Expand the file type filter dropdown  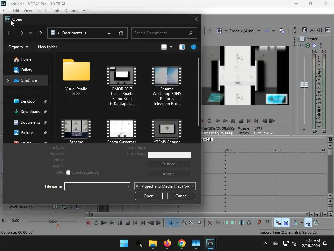pyautogui.click(x=192, y=186)
